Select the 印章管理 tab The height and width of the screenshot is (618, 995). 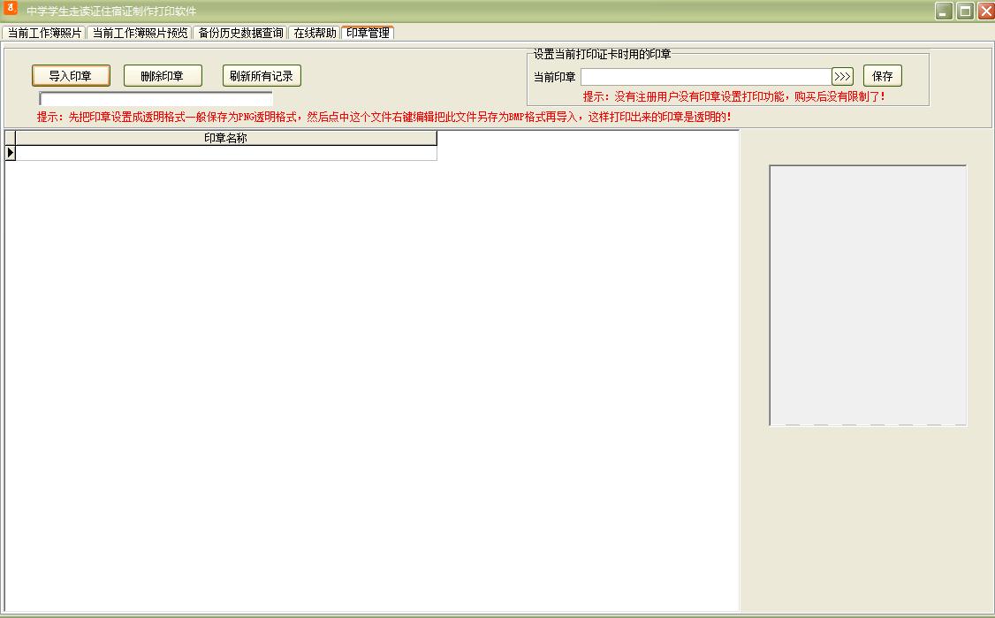[x=368, y=33]
